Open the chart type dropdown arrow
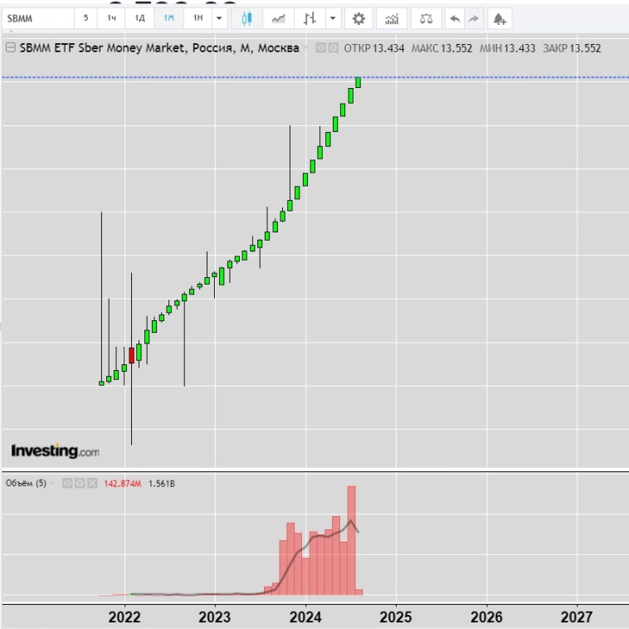Image resolution: width=629 pixels, height=629 pixels. 333,18
